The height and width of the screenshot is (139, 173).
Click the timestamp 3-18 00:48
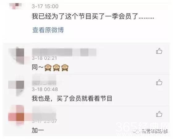pos(45,89)
